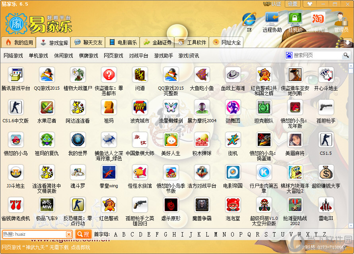This screenshot has height=254, width=354.
Task: Filter by 网络游戏 category
Action: [x=13, y=56]
